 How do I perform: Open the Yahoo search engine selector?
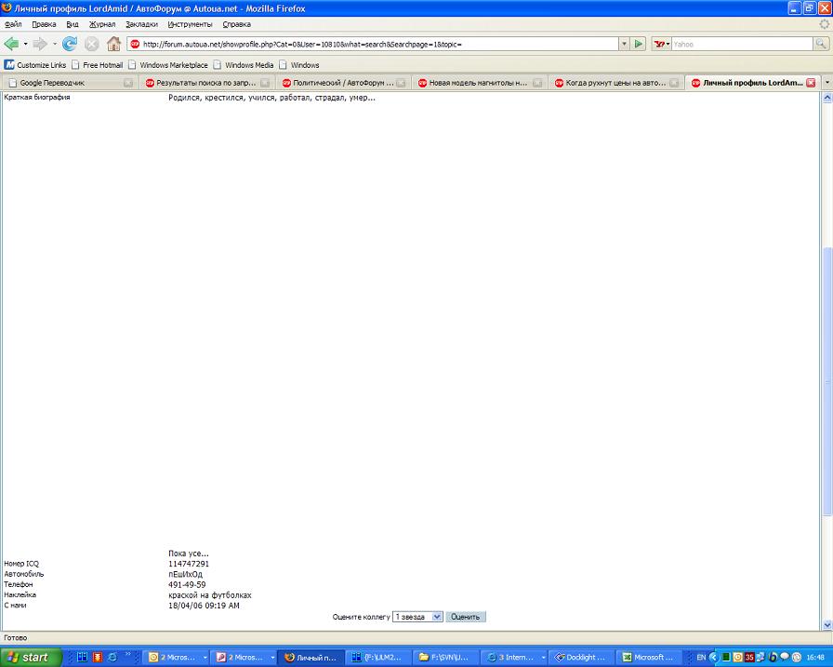point(661,44)
